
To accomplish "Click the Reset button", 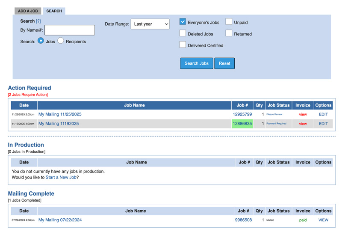I will 224,63.
